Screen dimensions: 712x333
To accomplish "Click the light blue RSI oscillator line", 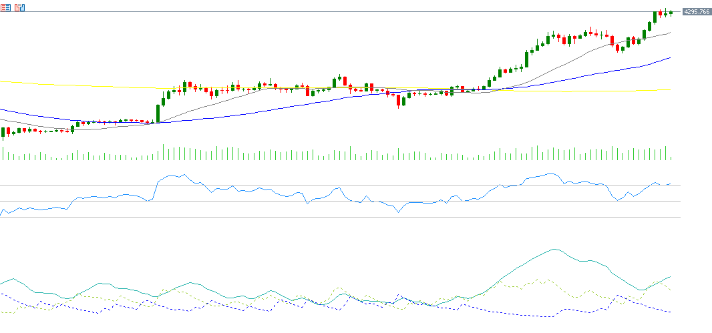I will click(100, 197).
